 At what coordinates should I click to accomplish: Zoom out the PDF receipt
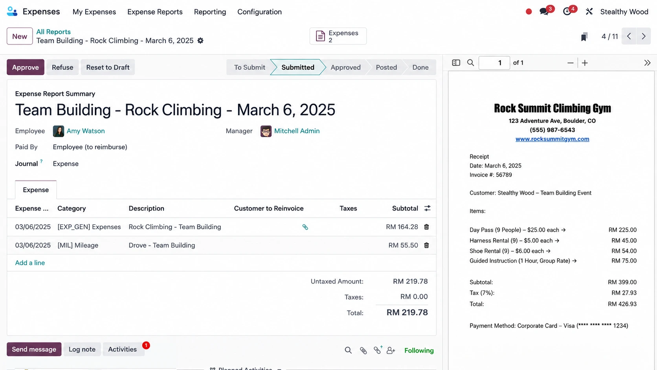point(570,63)
